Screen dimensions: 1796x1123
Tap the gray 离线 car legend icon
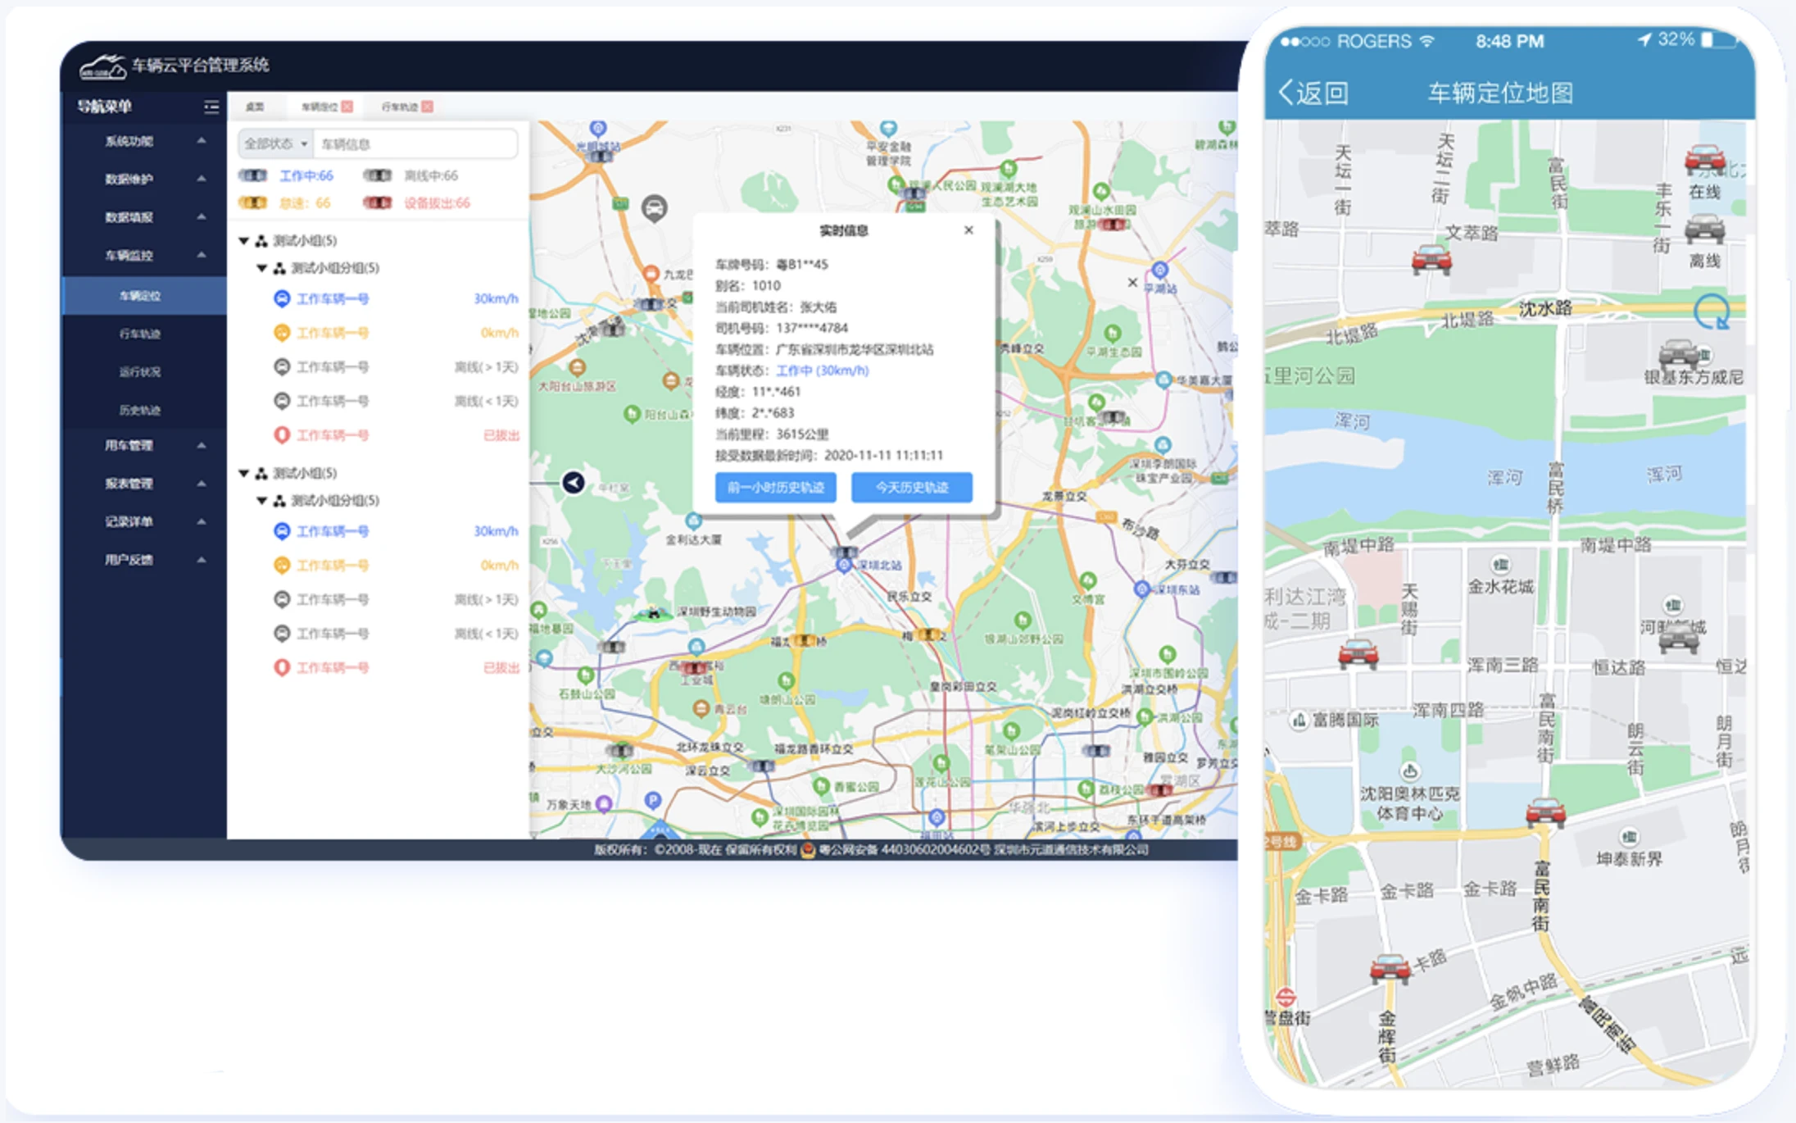[x=1704, y=228]
